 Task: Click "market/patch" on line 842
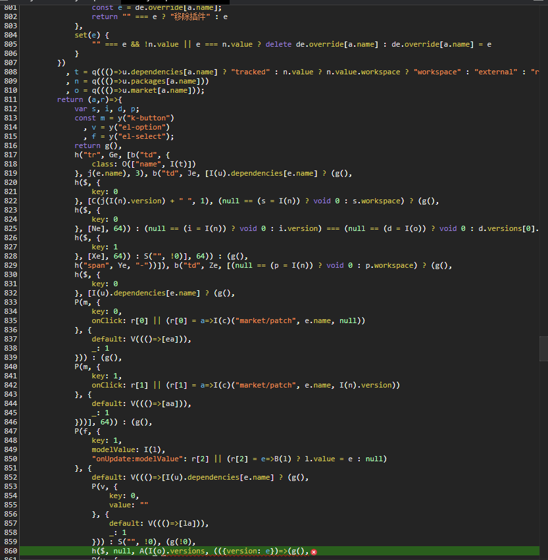pos(266,385)
